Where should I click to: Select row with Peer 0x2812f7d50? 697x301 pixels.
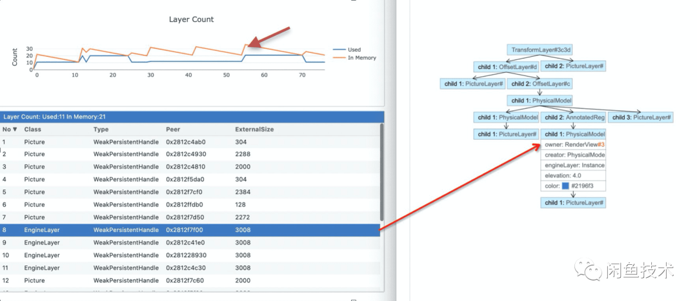pos(190,218)
